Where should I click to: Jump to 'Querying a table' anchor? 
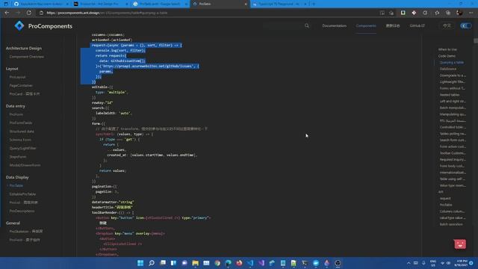pos(451,63)
